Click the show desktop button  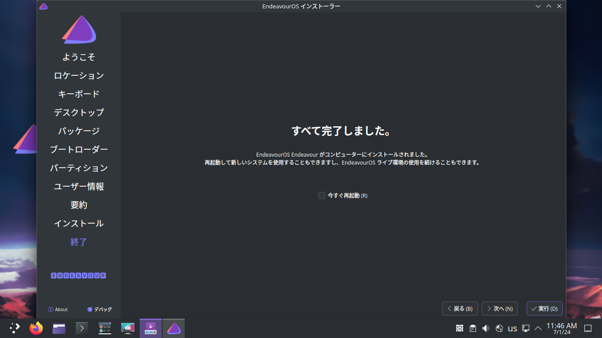(588, 328)
